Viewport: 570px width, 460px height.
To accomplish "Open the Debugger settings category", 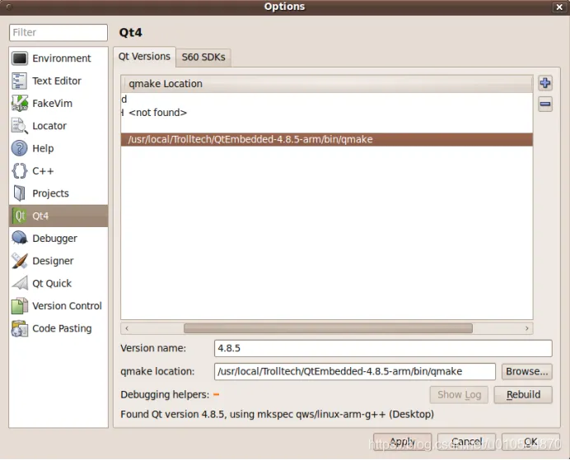I will click(x=58, y=238).
